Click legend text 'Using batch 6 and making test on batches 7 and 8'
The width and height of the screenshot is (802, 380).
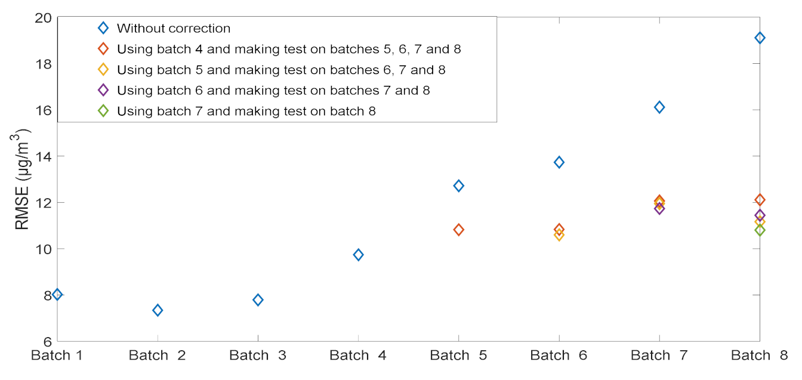(273, 90)
